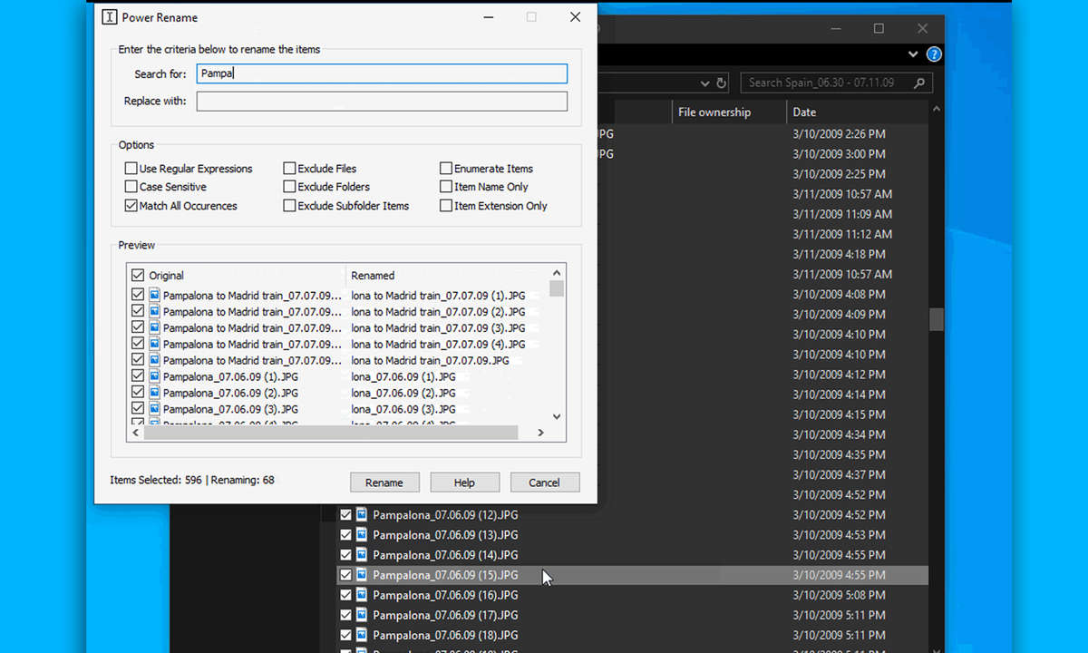
Task: Click the Power Rename title bar icon
Action: coord(110,17)
